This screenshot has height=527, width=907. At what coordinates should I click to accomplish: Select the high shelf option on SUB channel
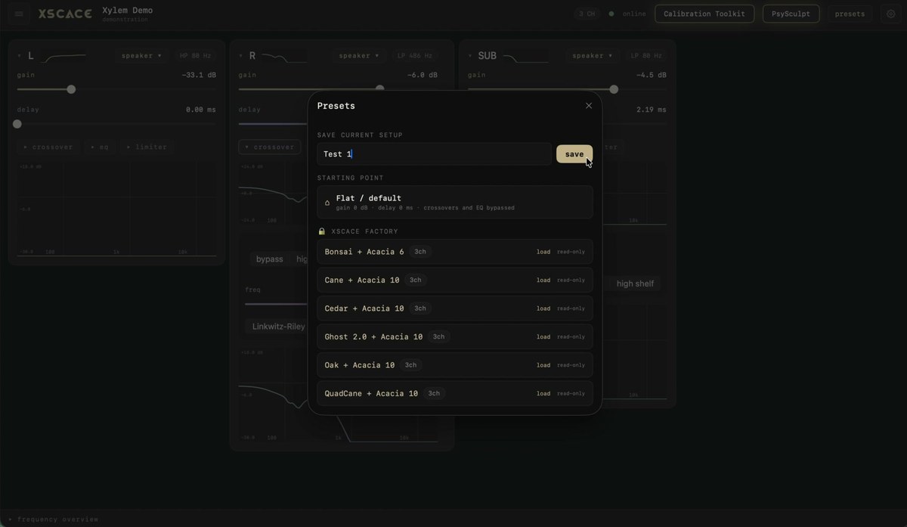[635, 284]
